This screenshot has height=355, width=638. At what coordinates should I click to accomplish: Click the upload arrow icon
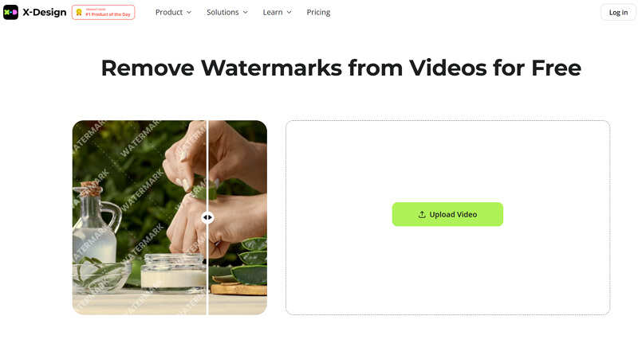point(422,214)
